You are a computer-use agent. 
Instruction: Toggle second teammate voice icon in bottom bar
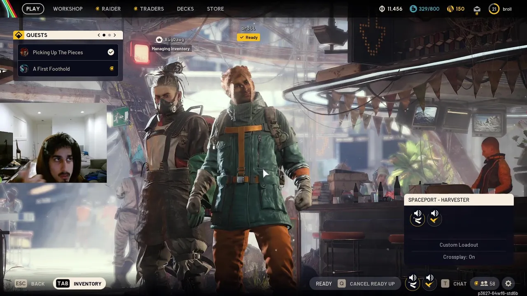pos(429,282)
